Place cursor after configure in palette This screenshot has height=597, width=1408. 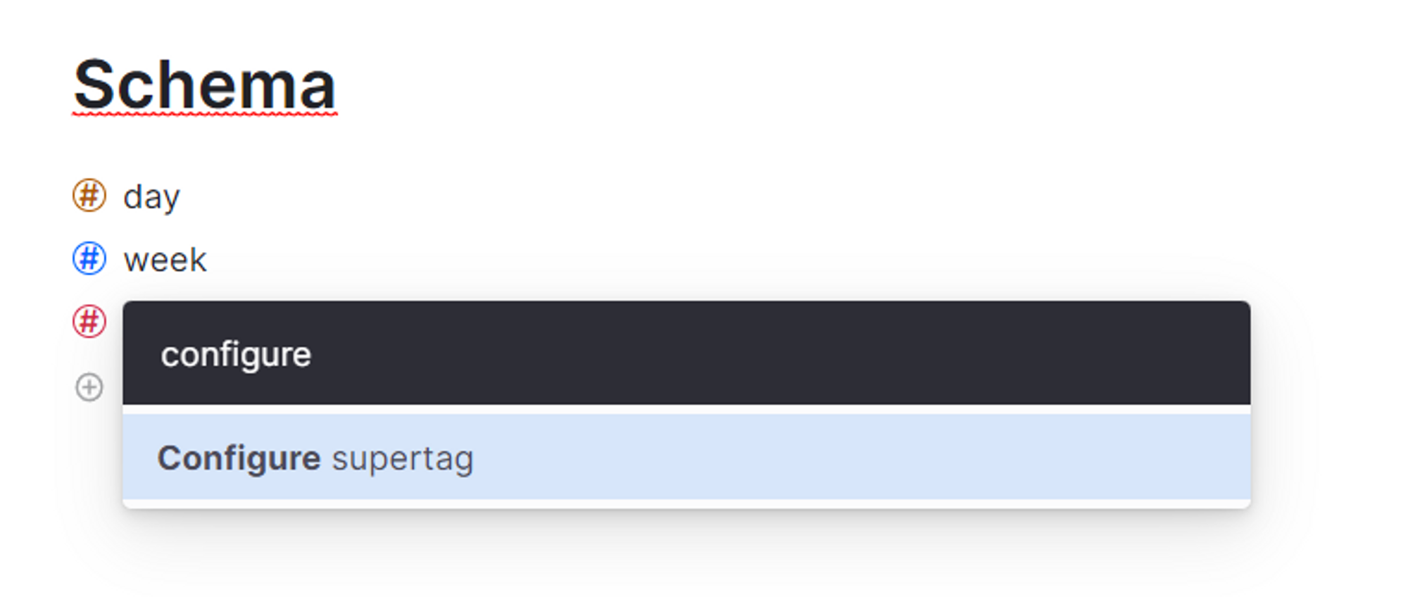pos(313,354)
